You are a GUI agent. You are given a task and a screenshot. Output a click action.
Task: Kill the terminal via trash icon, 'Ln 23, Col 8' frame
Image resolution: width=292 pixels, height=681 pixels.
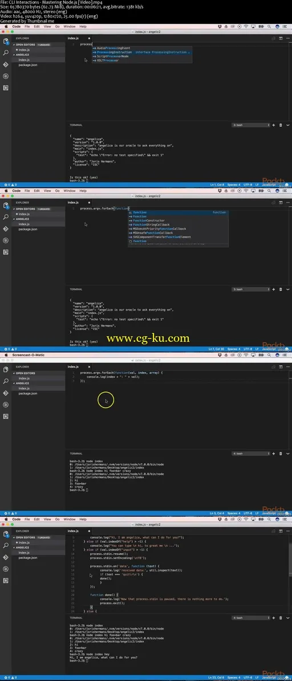280,618
